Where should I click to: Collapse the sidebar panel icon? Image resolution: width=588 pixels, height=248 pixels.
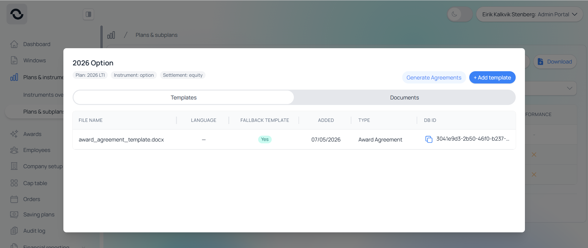point(88,14)
